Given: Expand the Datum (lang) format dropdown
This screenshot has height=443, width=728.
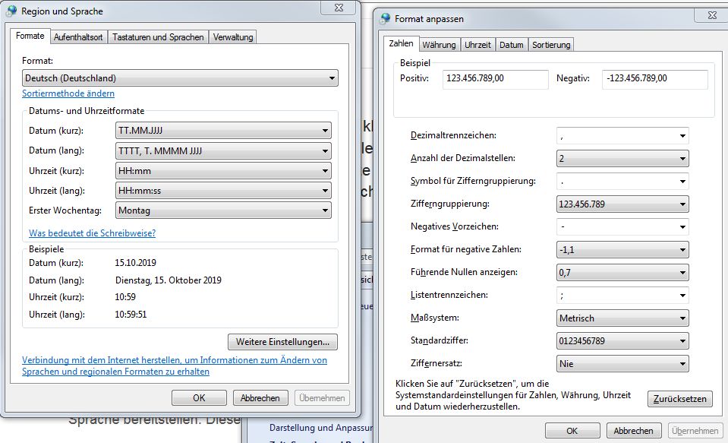Looking at the screenshot, I should pyautogui.click(x=223, y=150).
